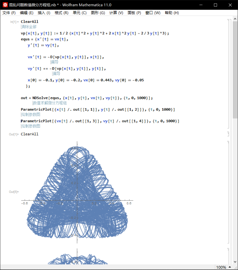The width and height of the screenshot is (238, 270).
Task: Close the Mathematica notebook window
Action: [230, 5]
